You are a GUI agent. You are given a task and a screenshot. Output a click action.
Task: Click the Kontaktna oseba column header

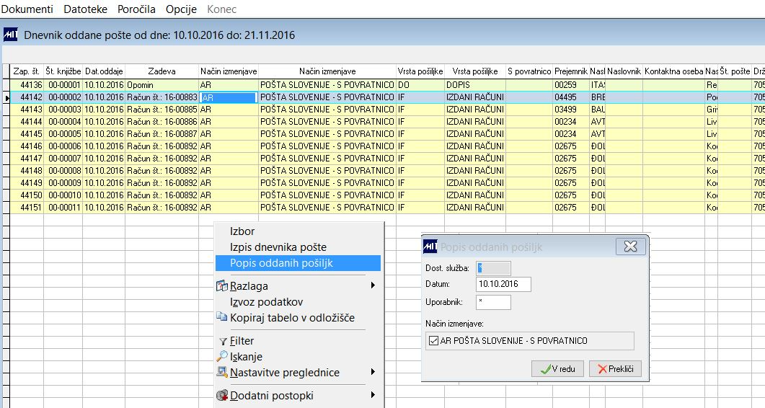[673, 71]
